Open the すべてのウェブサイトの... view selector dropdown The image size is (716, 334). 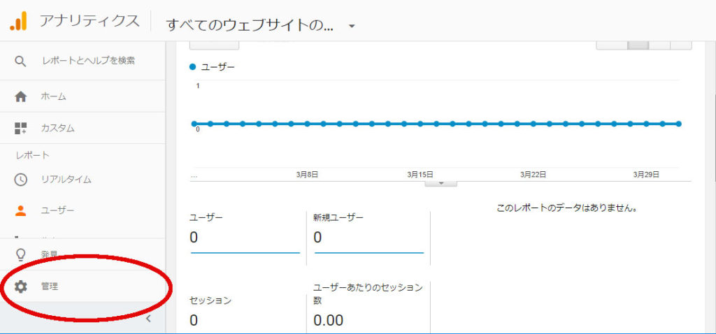coord(352,26)
